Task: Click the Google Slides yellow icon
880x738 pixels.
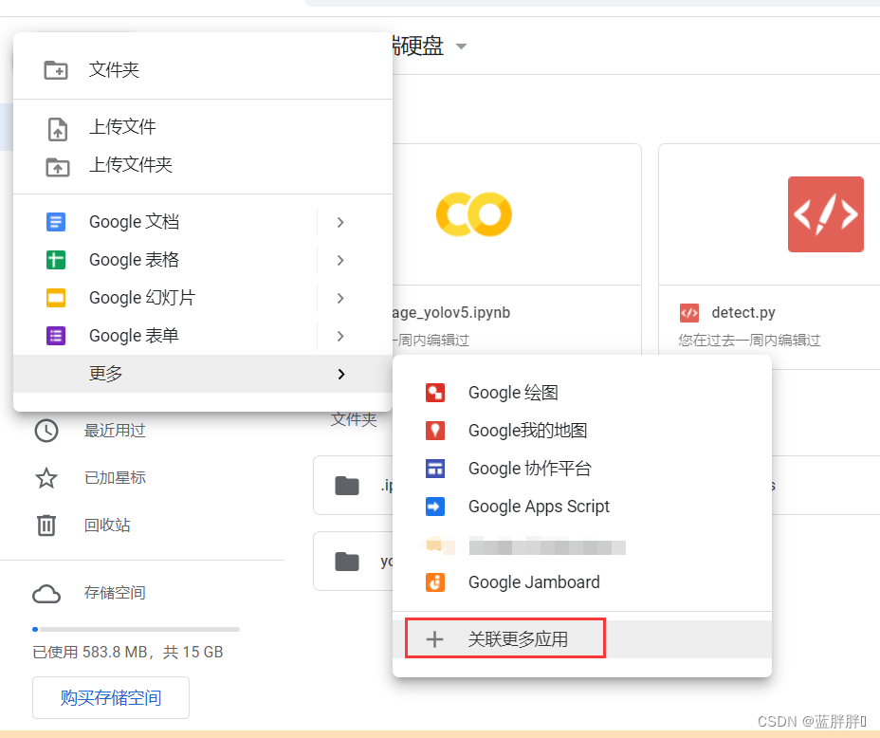Action: pyautogui.click(x=56, y=298)
